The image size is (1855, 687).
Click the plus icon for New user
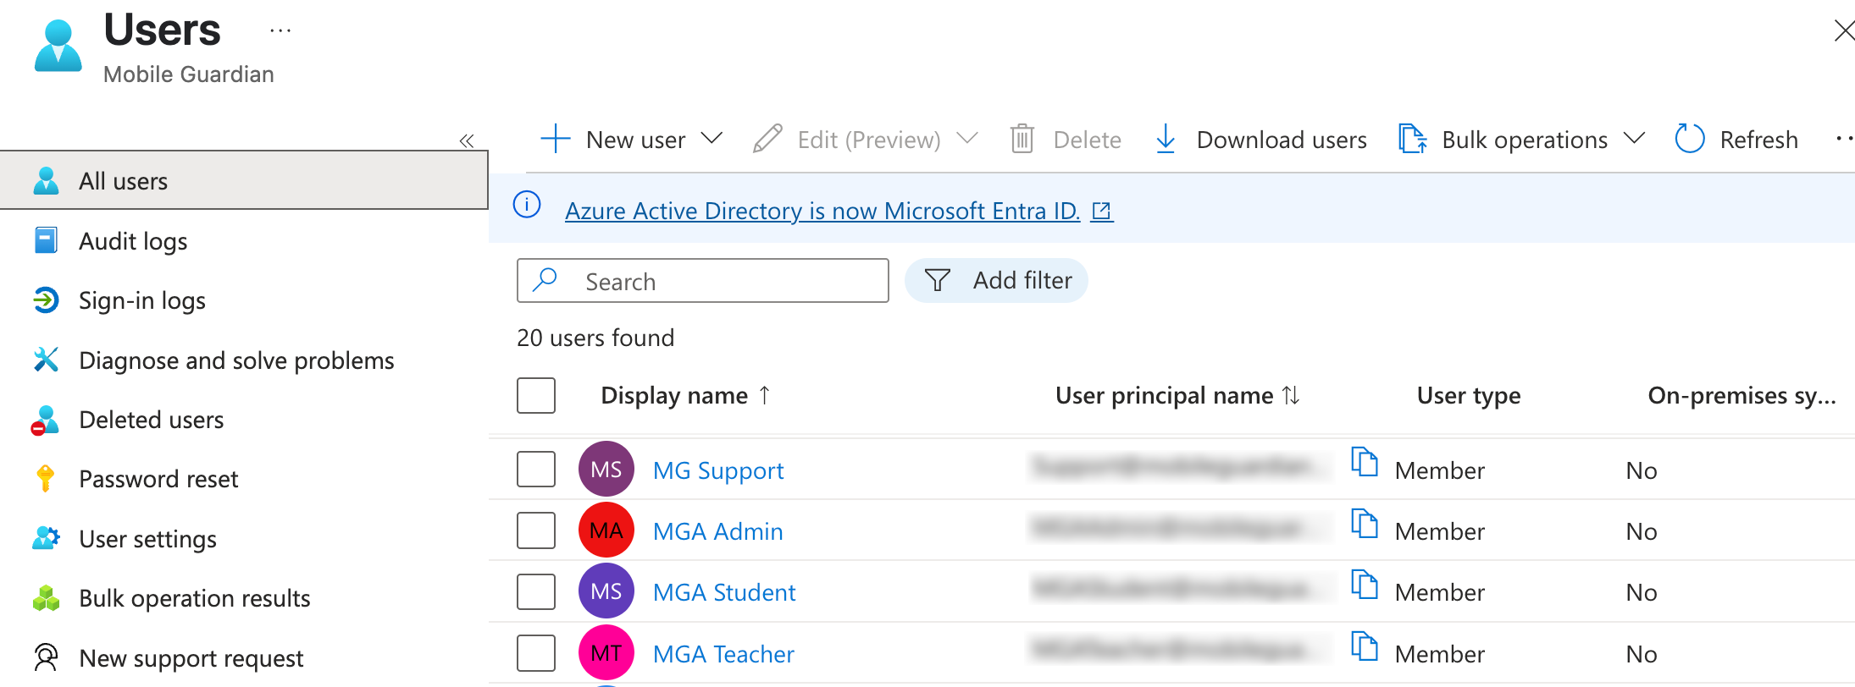tap(555, 139)
